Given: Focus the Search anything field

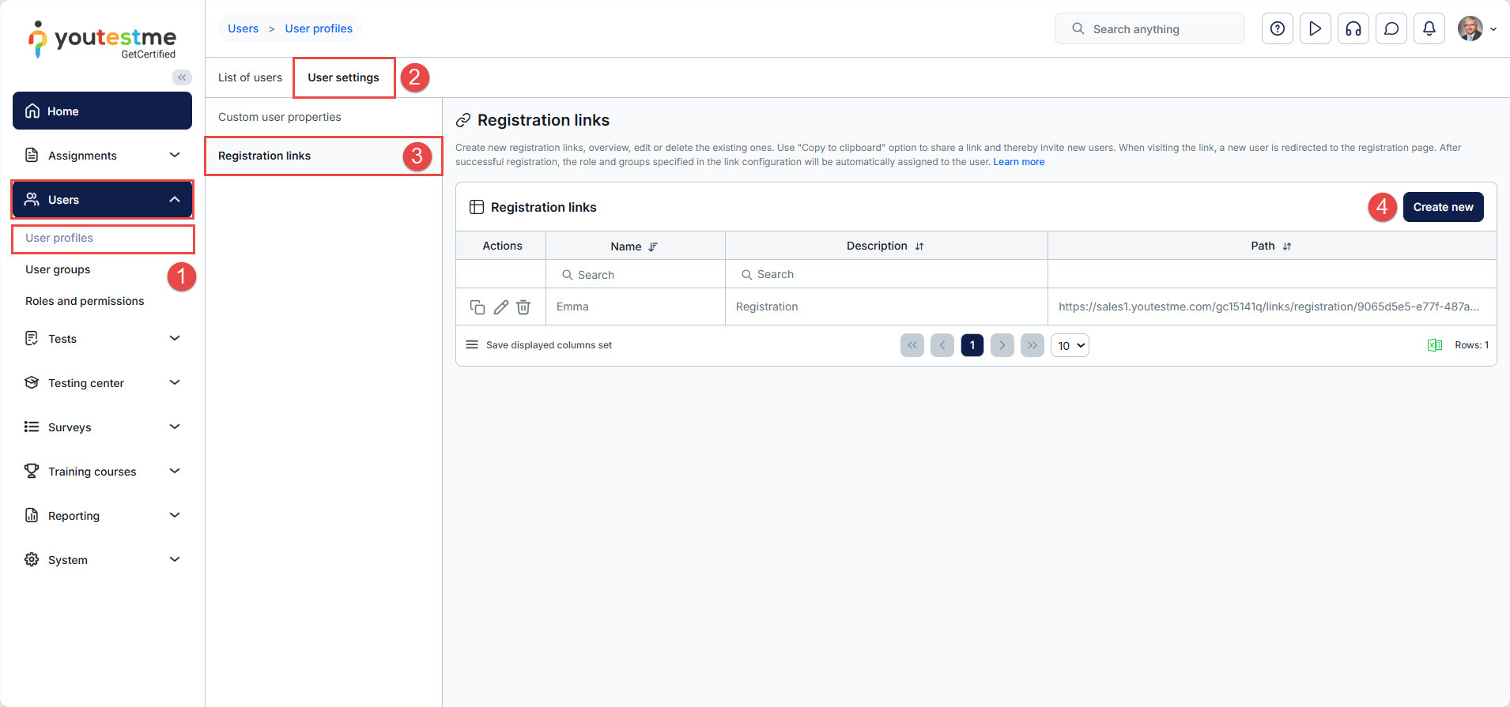Looking at the screenshot, I should 1149,29.
